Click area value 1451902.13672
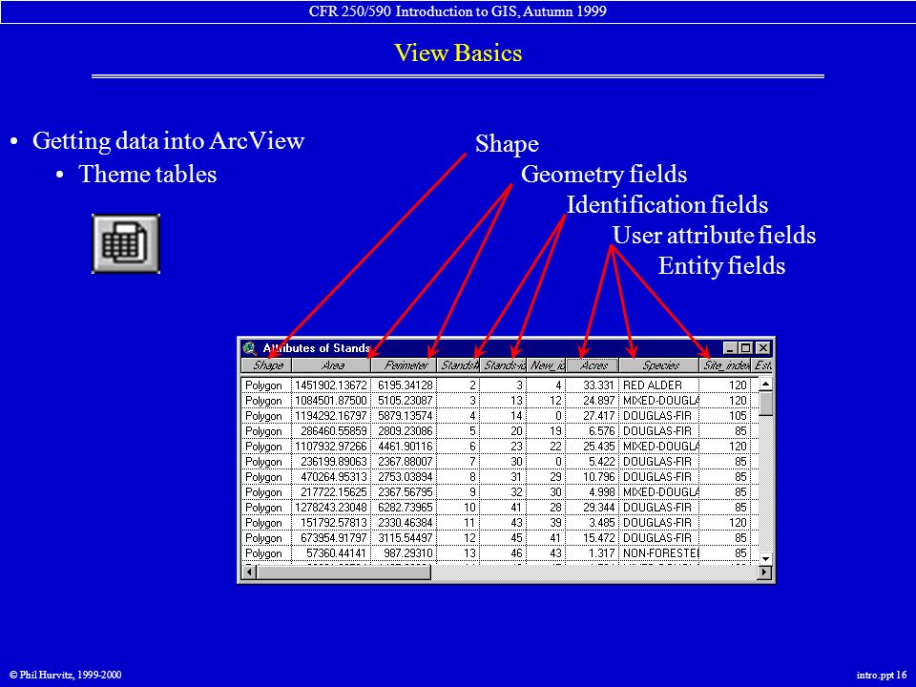The image size is (916, 687). click(x=331, y=385)
